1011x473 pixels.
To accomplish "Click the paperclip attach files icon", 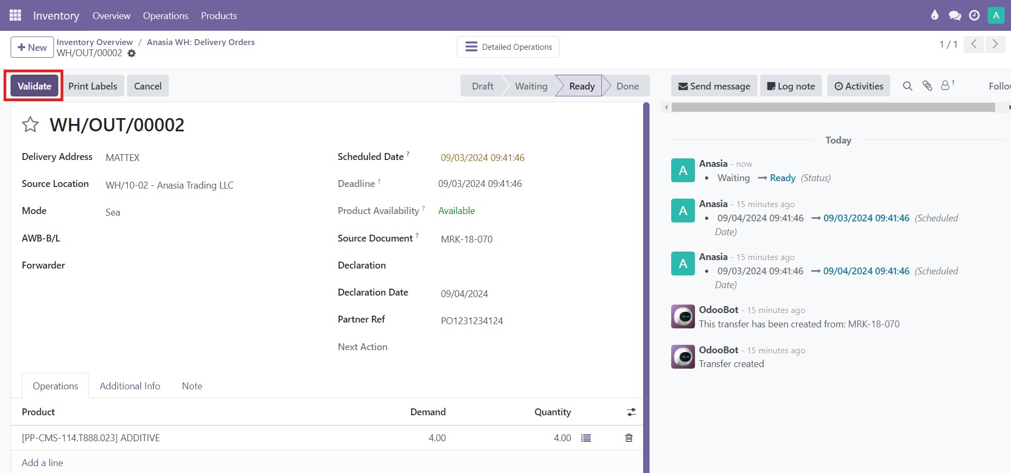I will pyautogui.click(x=927, y=86).
